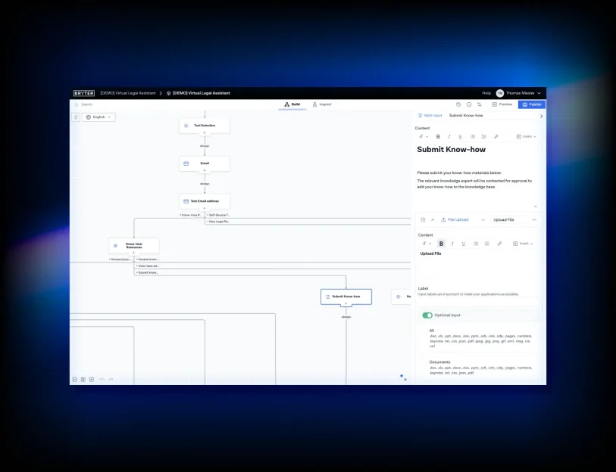Click the Publish button
The width and height of the screenshot is (616, 472).
click(x=532, y=104)
